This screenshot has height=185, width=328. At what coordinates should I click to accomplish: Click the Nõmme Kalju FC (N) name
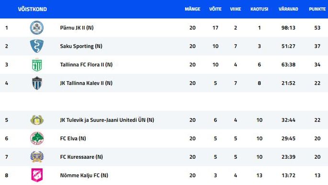84,175
